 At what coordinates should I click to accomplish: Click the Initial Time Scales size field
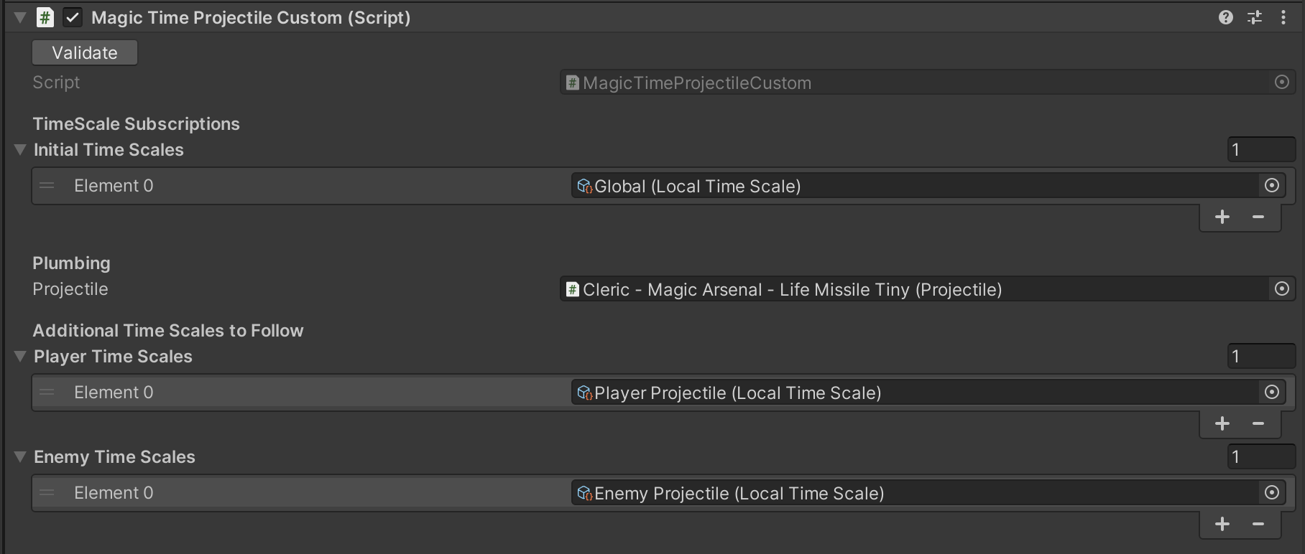pyautogui.click(x=1261, y=150)
